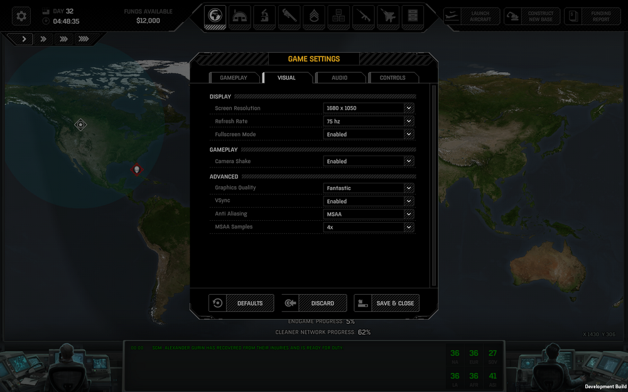Open the aircraft jet screen
Screen dimensions: 628x392
click(x=388, y=17)
